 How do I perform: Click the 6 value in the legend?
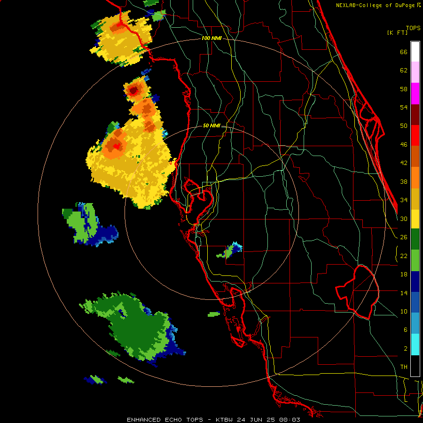click(x=405, y=330)
